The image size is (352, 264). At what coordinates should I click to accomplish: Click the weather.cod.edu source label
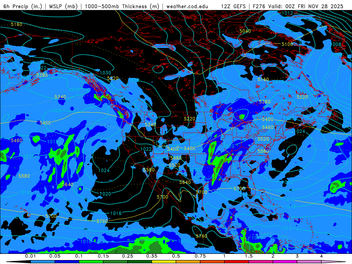[187, 6]
